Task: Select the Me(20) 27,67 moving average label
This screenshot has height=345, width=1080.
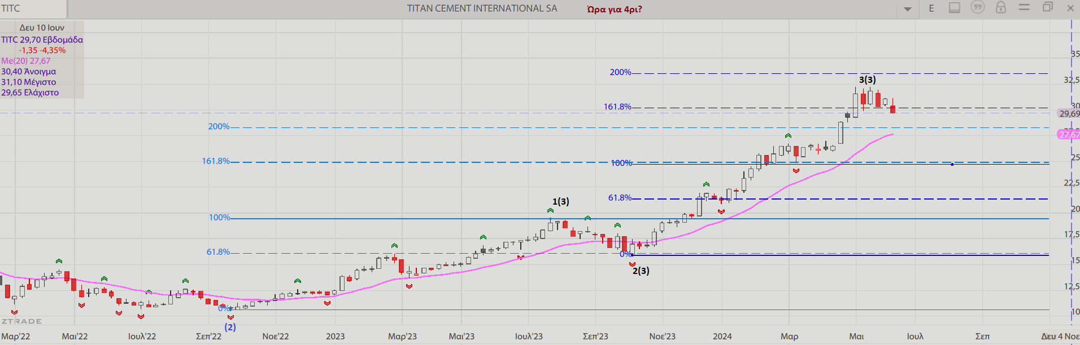Action: [25, 61]
